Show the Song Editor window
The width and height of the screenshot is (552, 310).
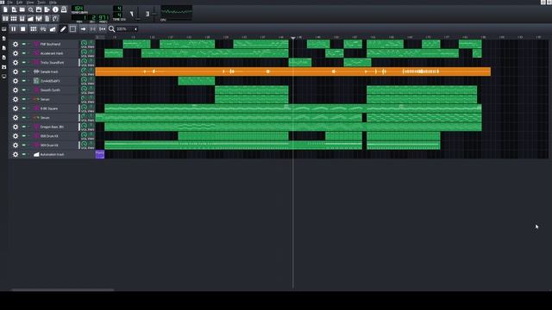click(x=5, y=18)
